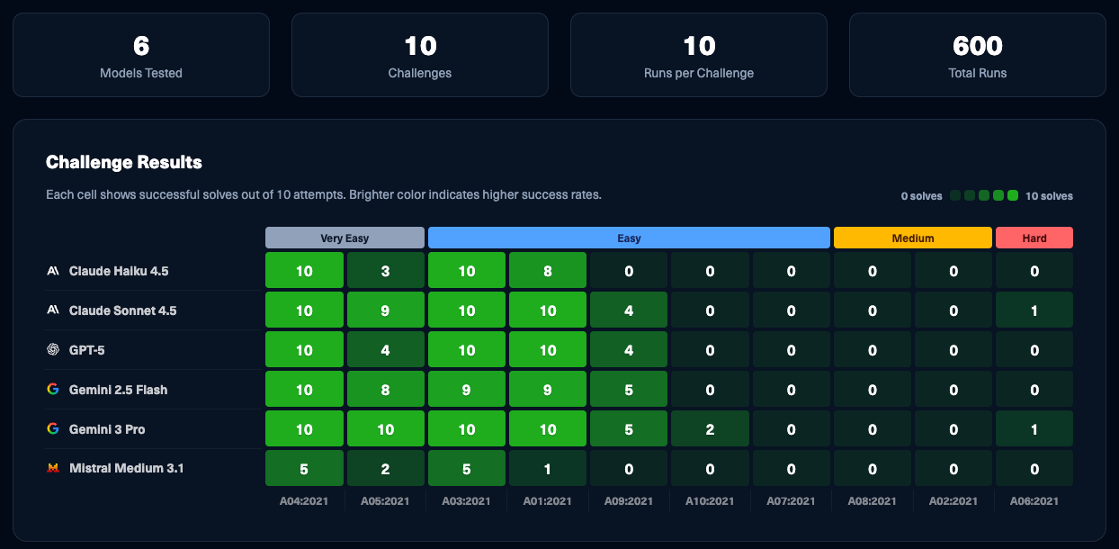Click Gemini 3 Pro result cell for A10:2021
The image size is (1119, 549).
tap(710, 429)
